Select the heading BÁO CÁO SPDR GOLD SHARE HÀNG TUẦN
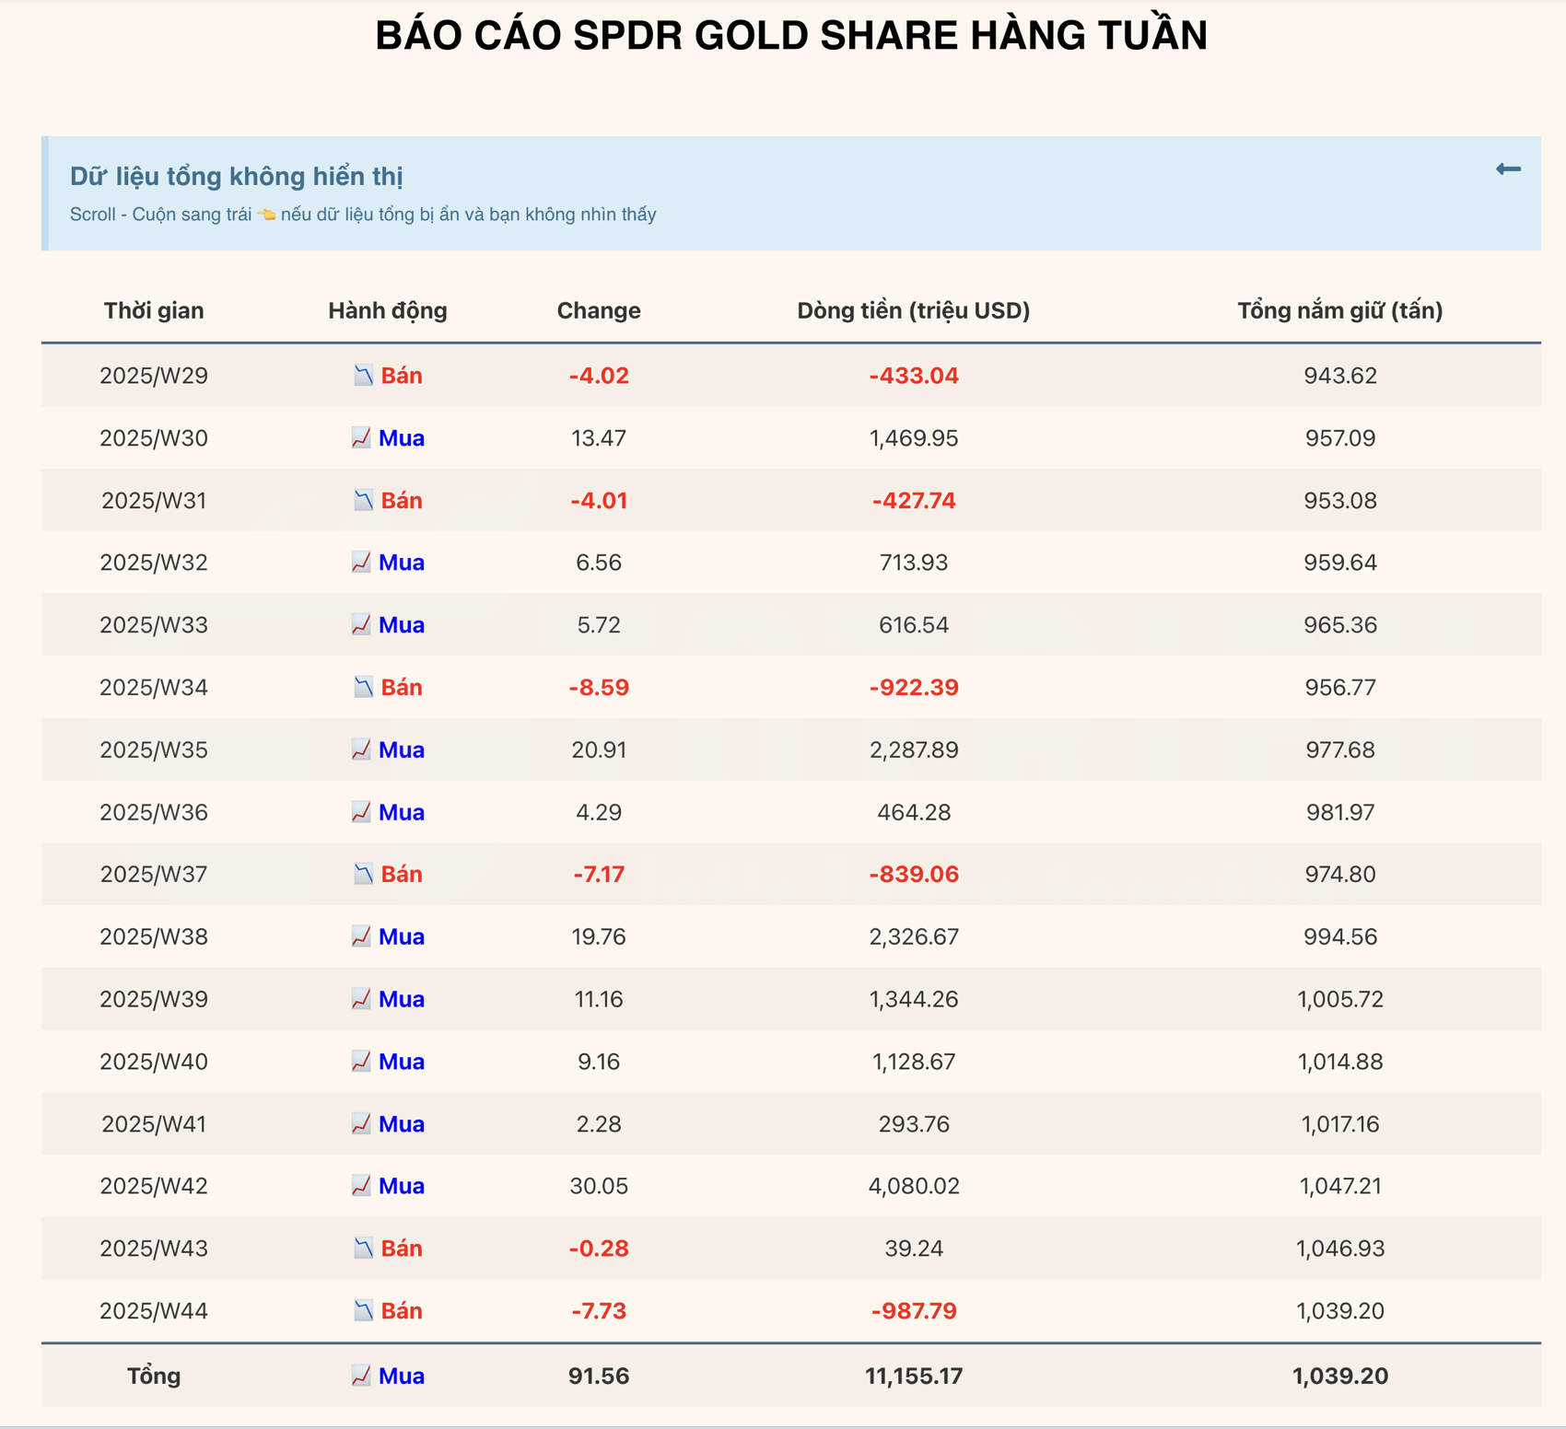The height and width of the screenshot is (1429, 1566). [x=790, y=37]
